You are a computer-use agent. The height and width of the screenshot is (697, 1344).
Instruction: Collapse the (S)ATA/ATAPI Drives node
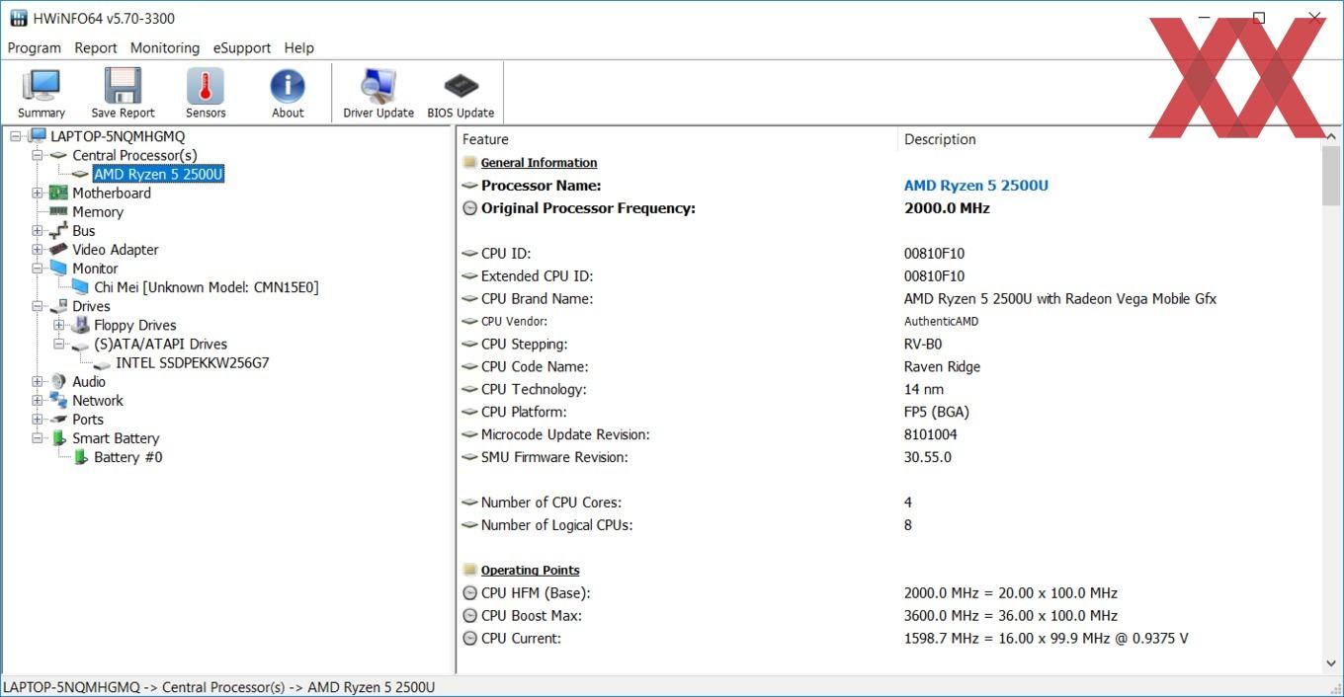pos(59,344)
